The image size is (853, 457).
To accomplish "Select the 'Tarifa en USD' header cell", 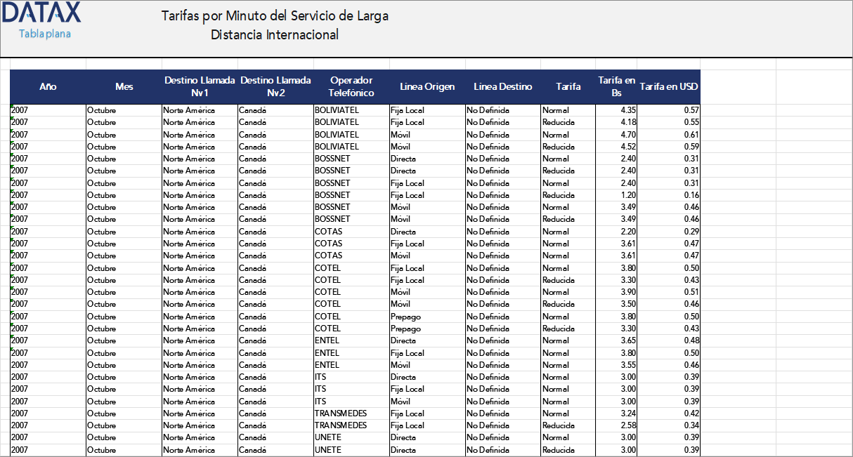I will 669,86.
